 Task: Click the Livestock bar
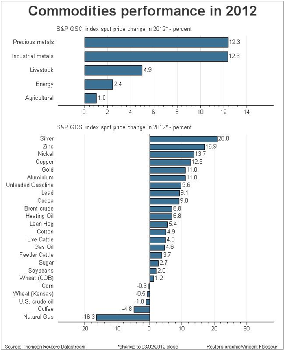pyautogui.click(x=113, y=70)
